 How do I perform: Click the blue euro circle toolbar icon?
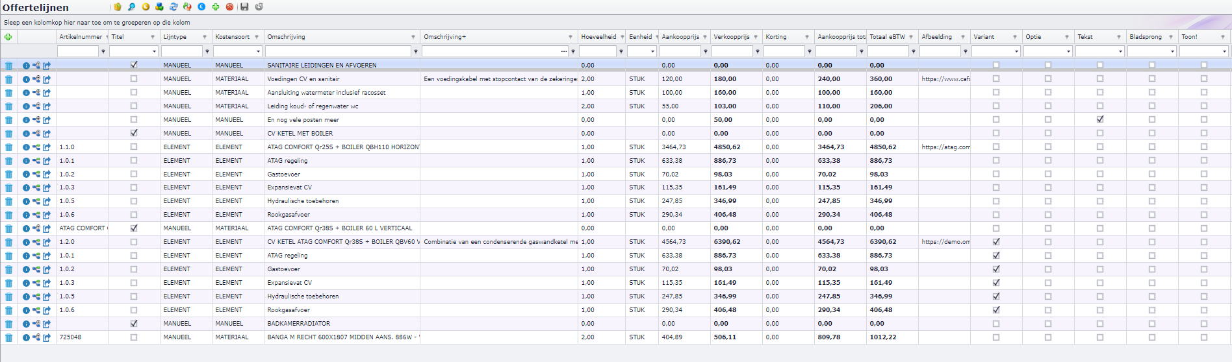point(201,6)
